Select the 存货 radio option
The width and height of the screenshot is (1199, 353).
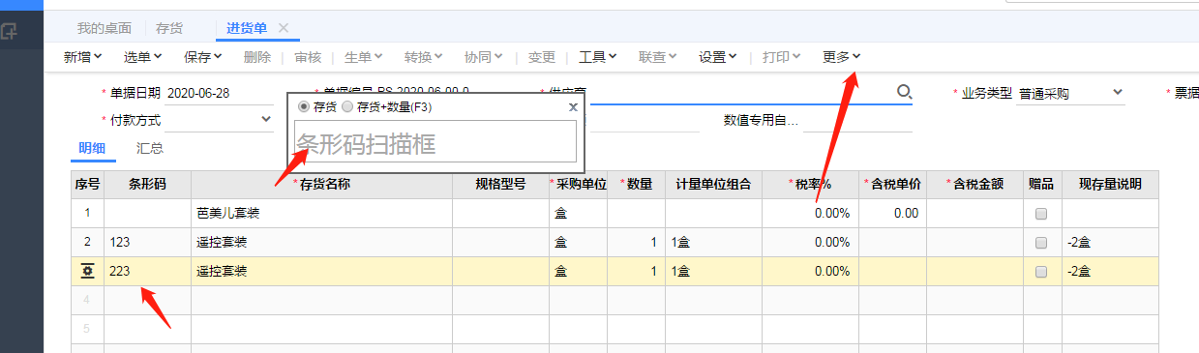pos(304,106)
